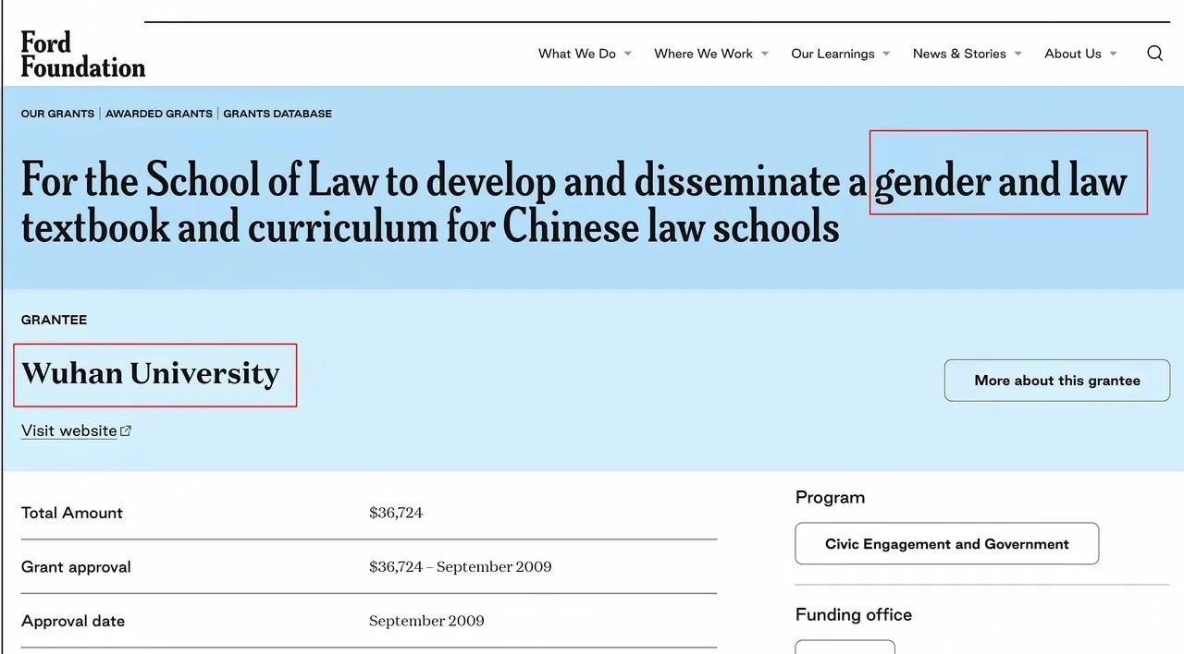The image size is (1184, 654).
Task: Click the grant title heading text
Action: (x=573, y=202)
